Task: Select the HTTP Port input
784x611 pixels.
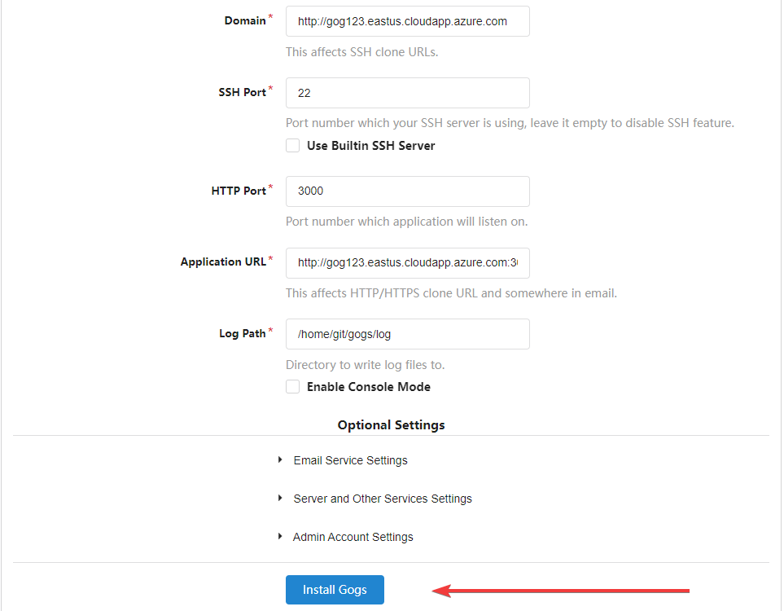Action: [408, 191]
